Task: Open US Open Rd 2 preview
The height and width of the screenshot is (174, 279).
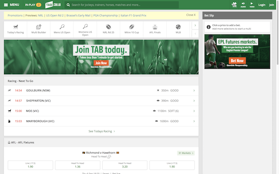Action: (55, 15)
